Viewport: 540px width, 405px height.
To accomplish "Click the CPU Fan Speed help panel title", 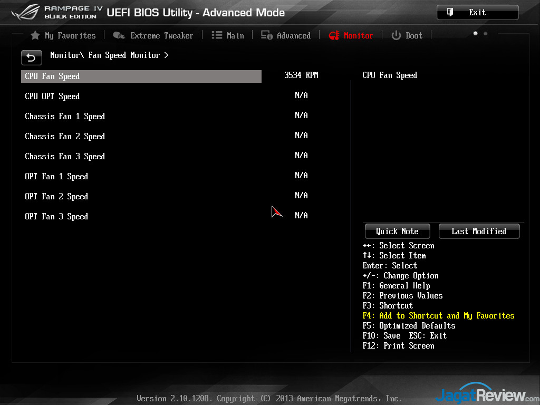I will coord(390,75).
